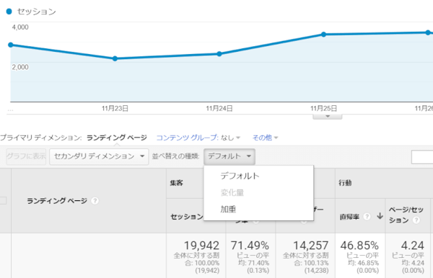The width and height of the screenshot is (433, 278).
Task: Expand the その他 dimension dropdown
Action: pyautogui.click(x=265, y=138)
